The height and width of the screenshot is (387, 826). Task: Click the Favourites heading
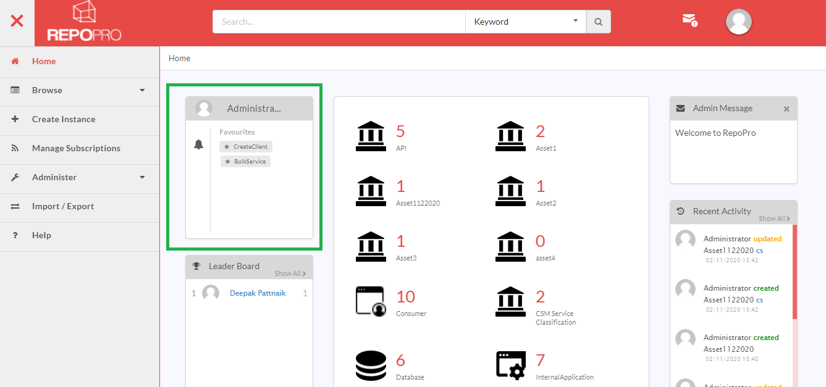tap(237, 132)
